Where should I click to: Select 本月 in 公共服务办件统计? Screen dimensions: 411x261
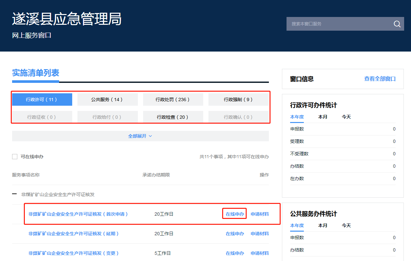pyautogui.click(x=322, y=225)
